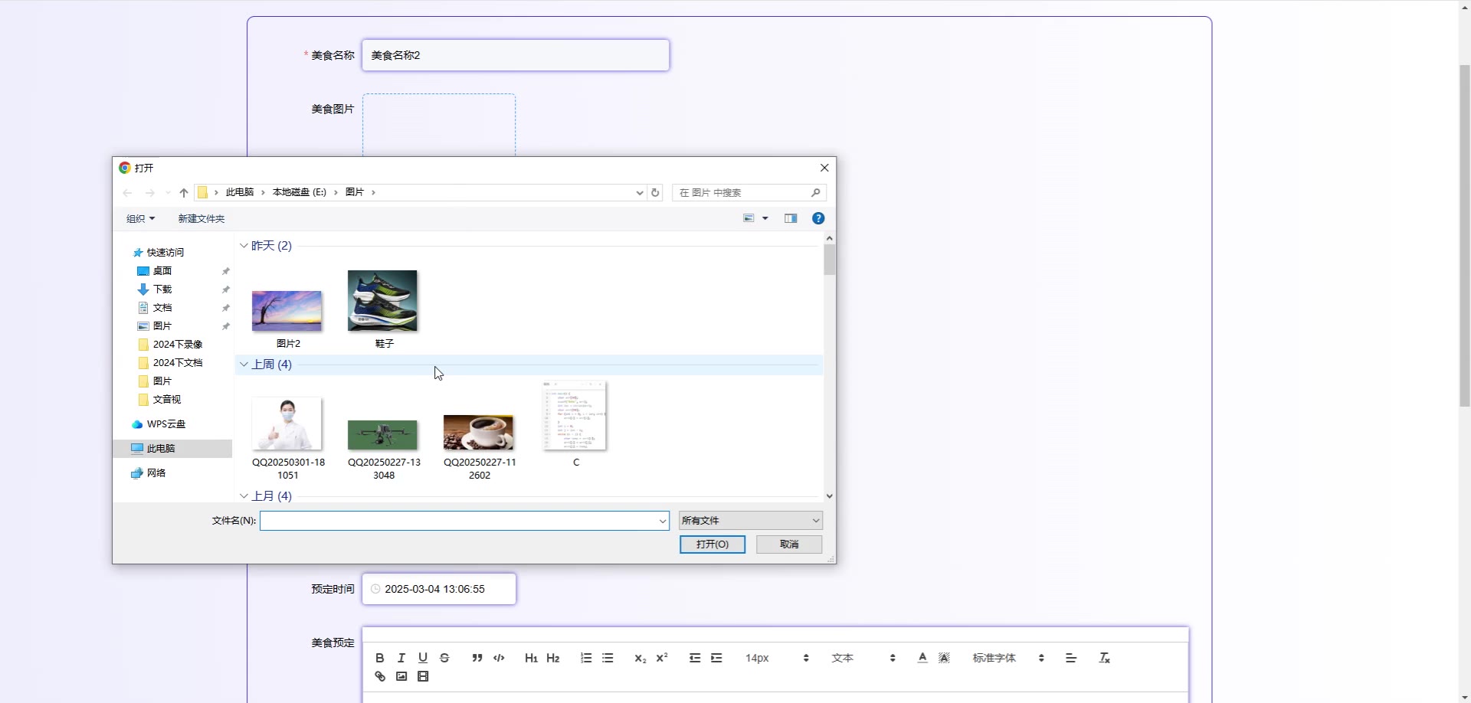The width and height of the screenshot is (1471, 703).
Task: Toggle bold formatting in the editor
Action: point(380,658)
